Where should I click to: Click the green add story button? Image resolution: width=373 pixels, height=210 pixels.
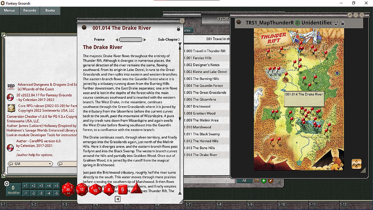(264, 181)
